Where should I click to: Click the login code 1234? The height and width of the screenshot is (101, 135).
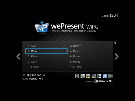(114, 15)
